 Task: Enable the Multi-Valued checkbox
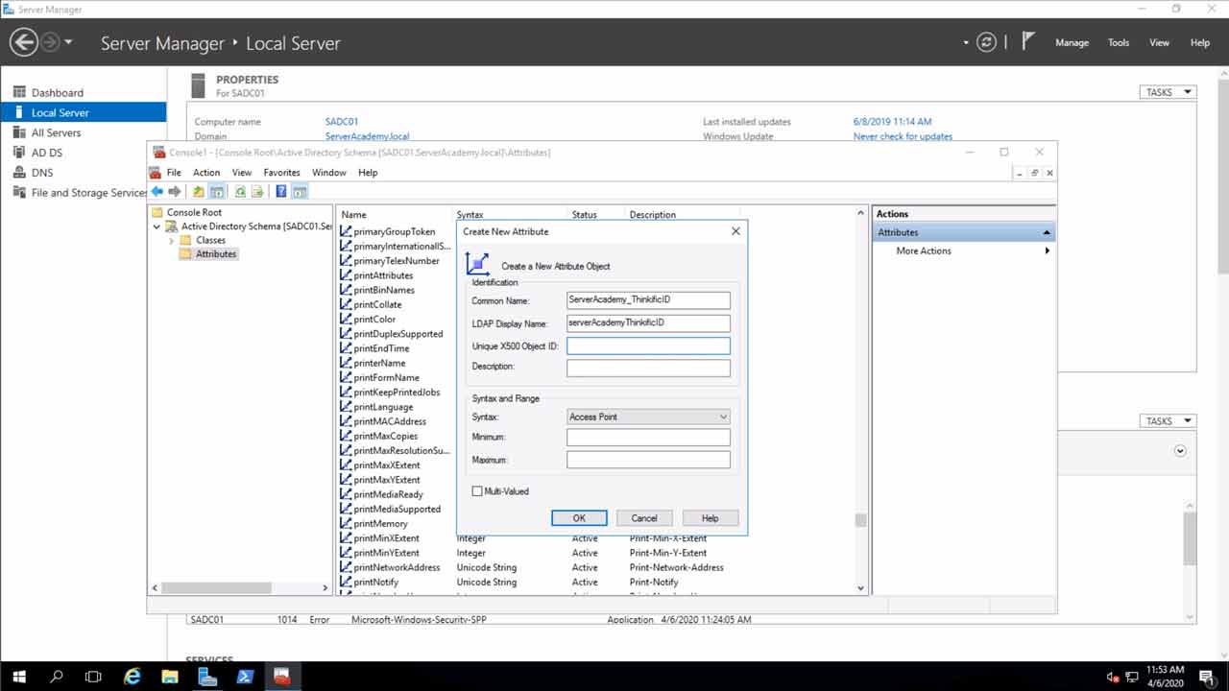tap(477, 491)
